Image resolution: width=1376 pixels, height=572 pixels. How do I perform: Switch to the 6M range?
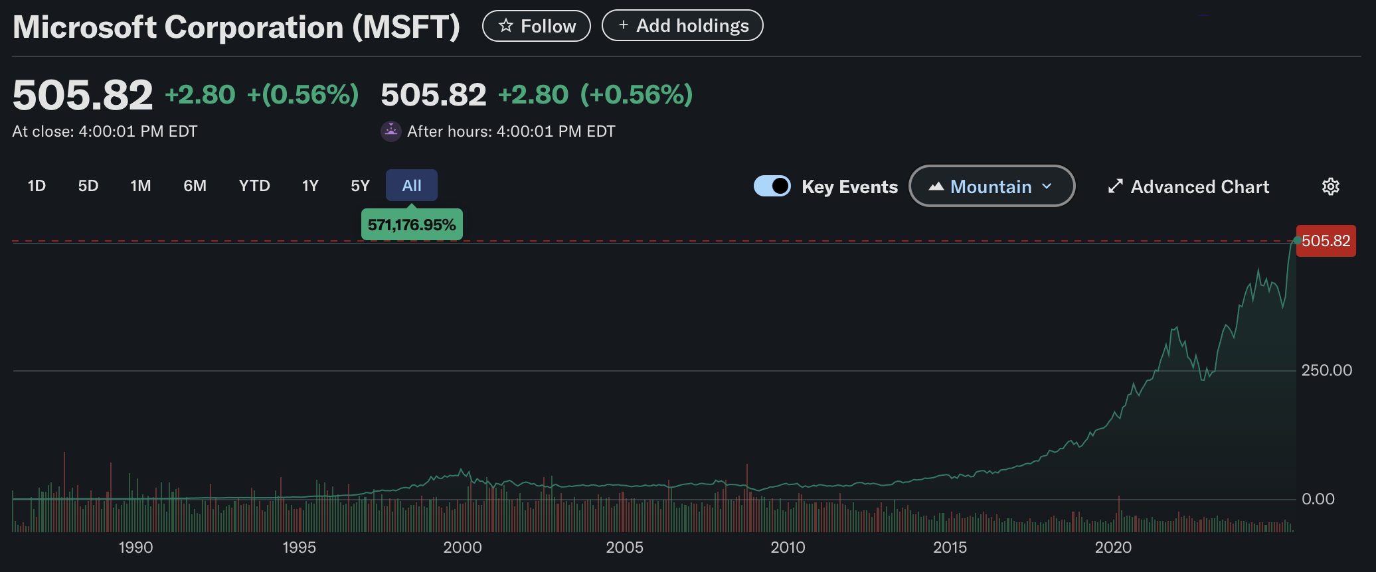[195, 186]
